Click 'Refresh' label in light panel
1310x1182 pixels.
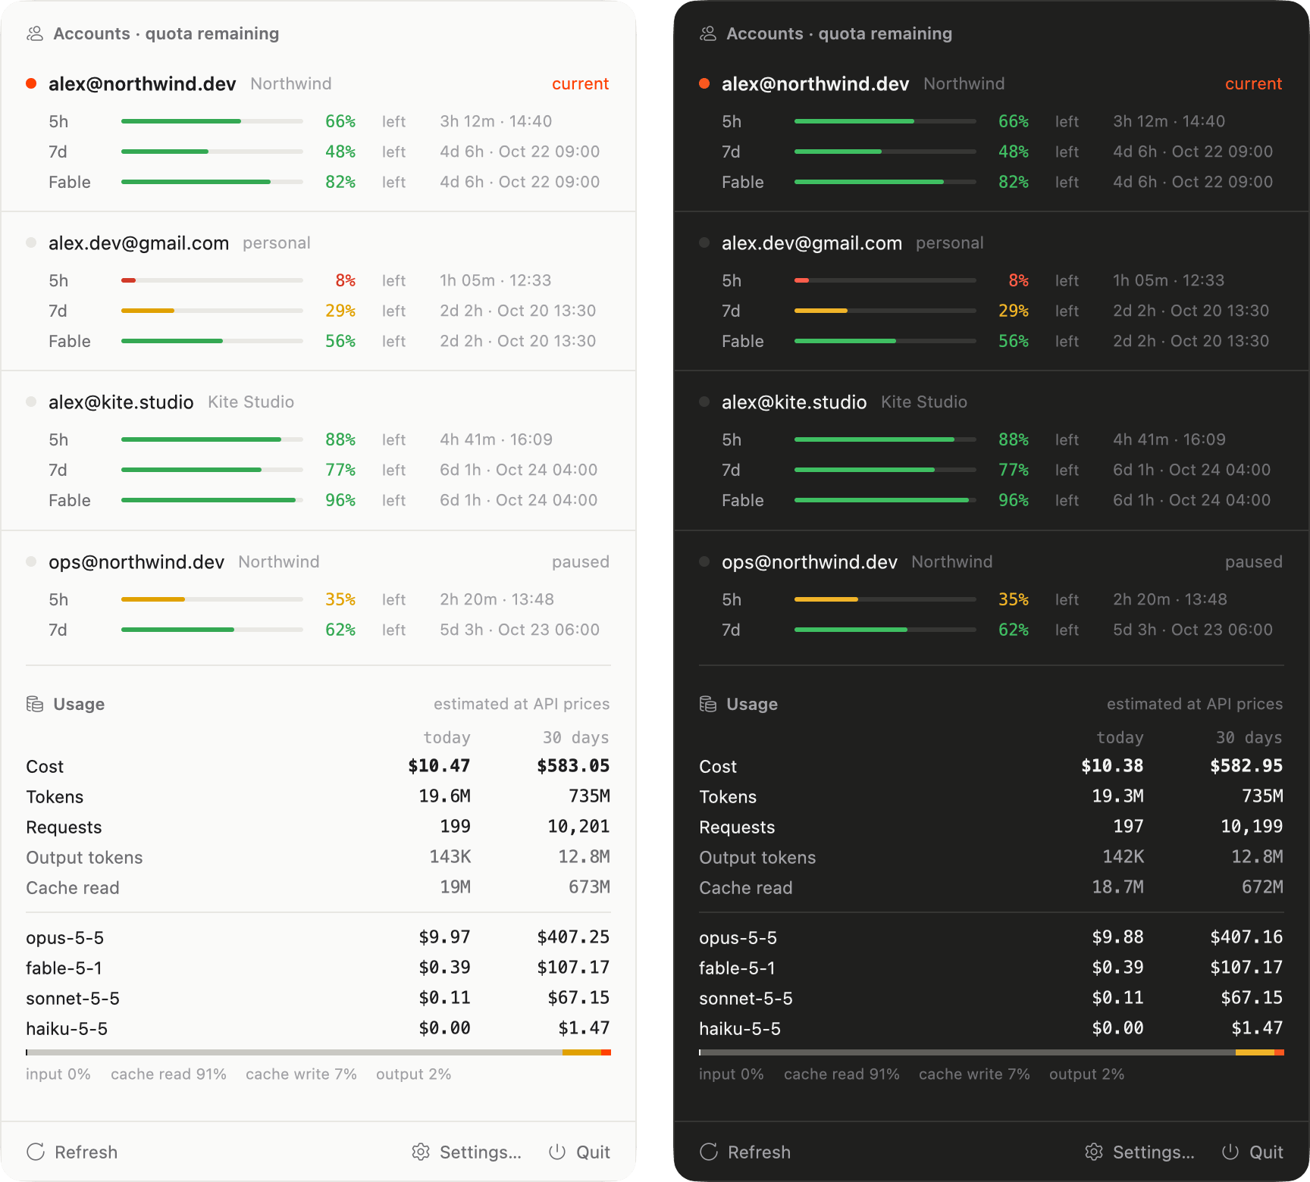[86, 1152]
